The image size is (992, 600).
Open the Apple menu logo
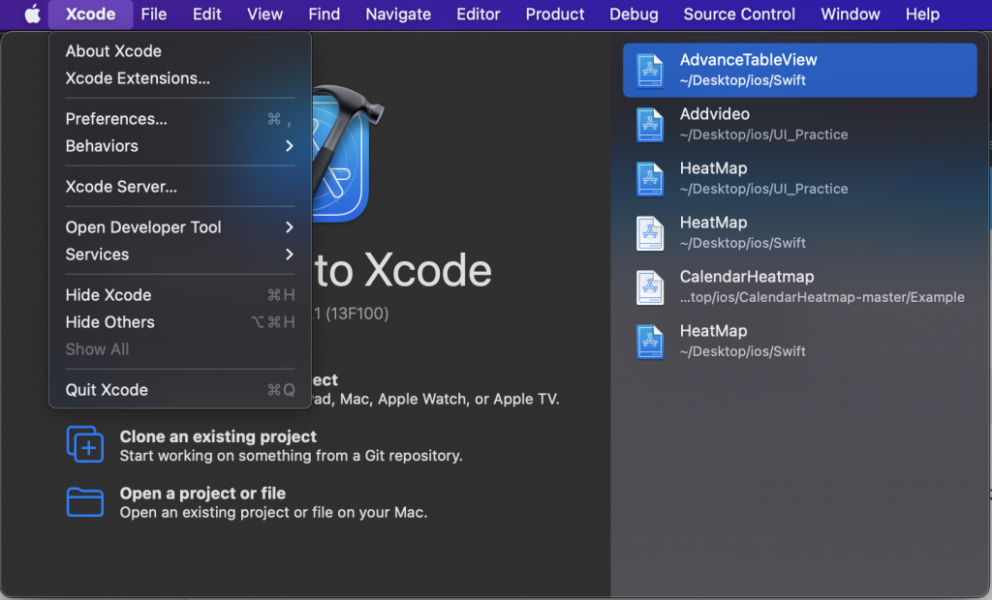coord(32,14)
